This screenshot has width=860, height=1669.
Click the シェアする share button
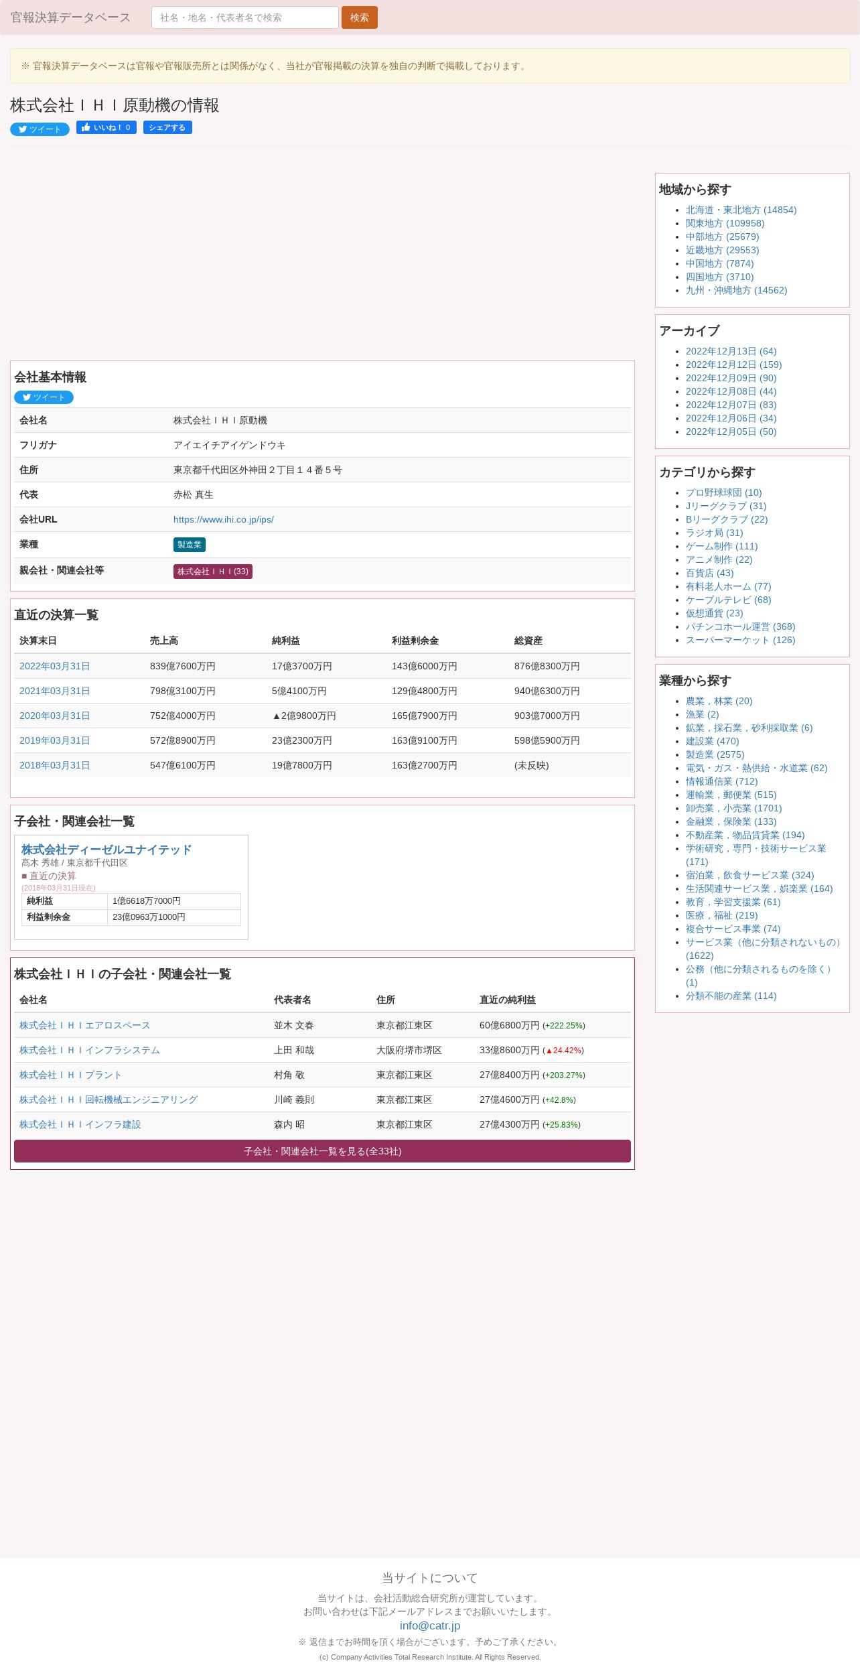(167, 127)
